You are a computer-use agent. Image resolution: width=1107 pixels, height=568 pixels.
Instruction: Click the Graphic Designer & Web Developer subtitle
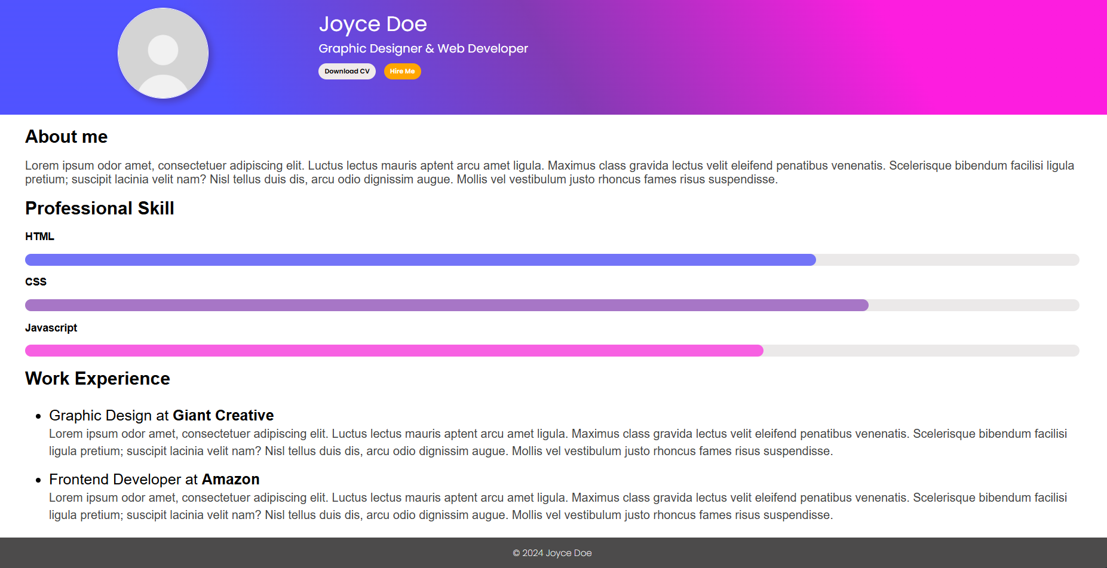(x=423, y=48)
